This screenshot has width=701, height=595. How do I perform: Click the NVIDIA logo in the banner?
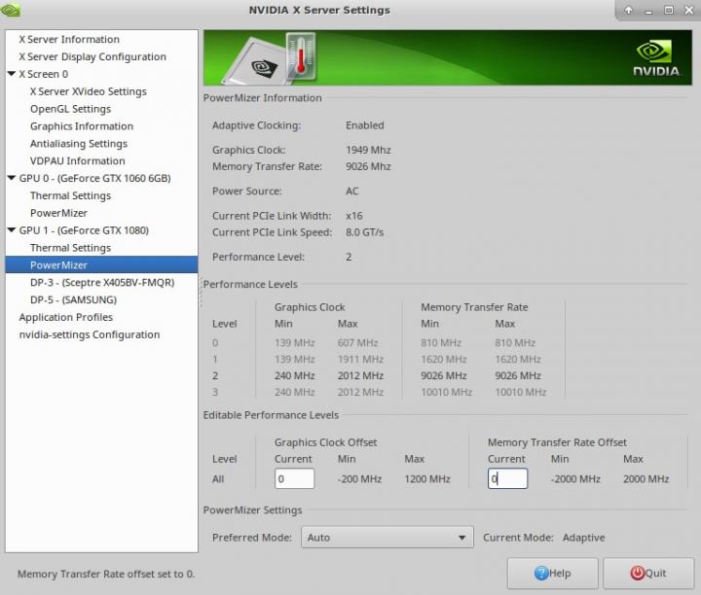tap(655, 58)
